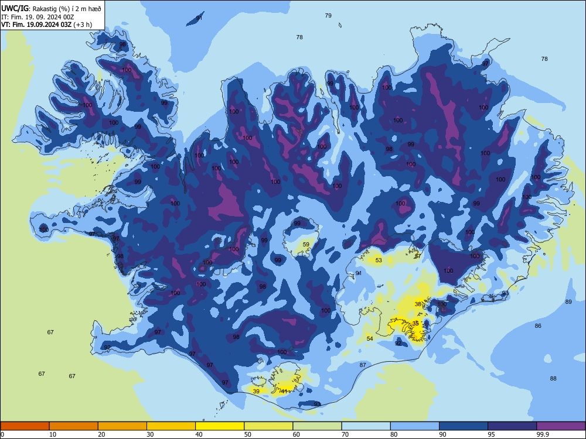
Task: Click the legend tick label "0"
Action: click(x=2, y=434)
